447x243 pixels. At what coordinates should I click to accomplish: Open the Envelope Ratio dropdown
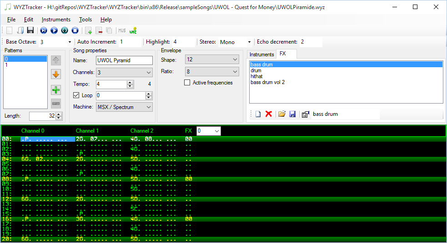coord(212,71)
